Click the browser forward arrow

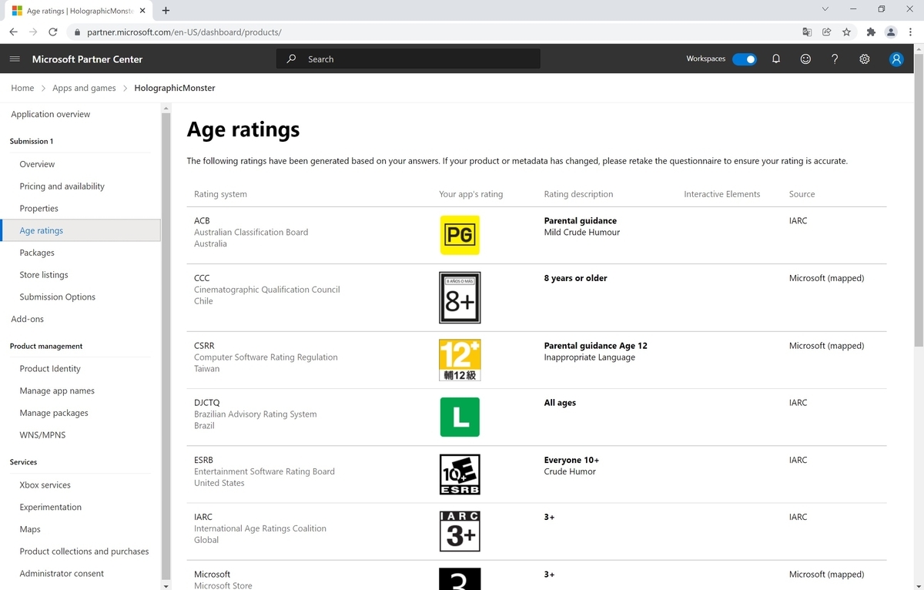pyautogui.click(x=33, y=32)
